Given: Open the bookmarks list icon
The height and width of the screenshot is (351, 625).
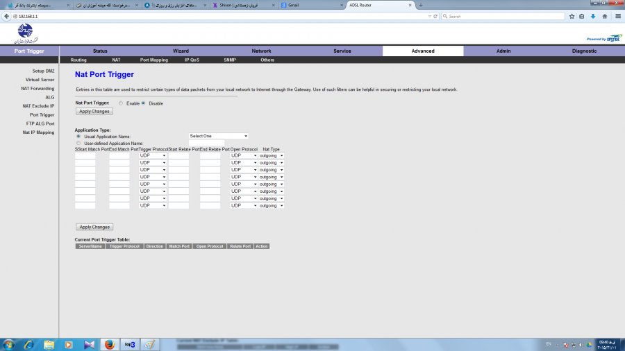Looking at the screenshot, I should click(x=582, y=17).
